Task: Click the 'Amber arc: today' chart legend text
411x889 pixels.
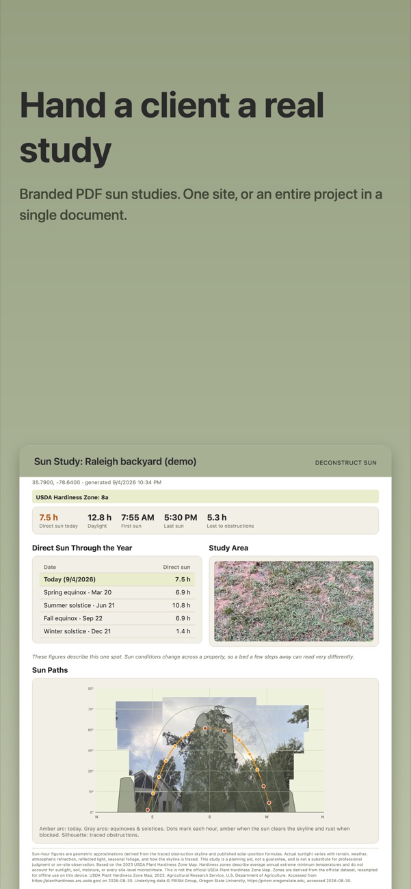Action: tap(195, 832)
